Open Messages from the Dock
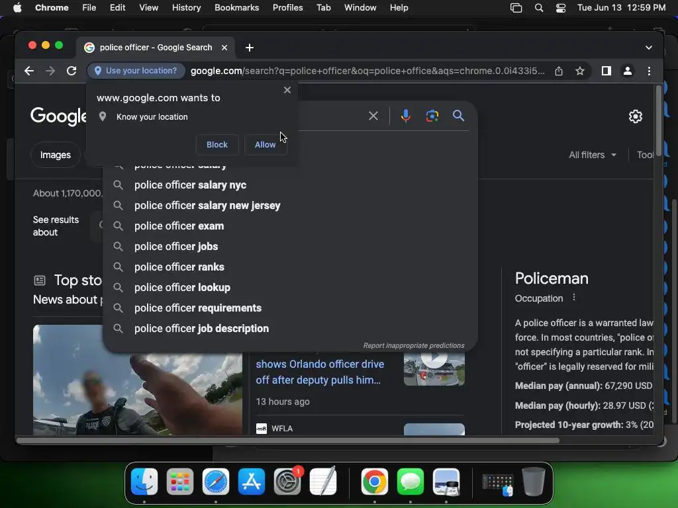678x508 pixels. (411, 482)
